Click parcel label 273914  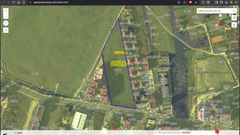(x=103, y=90)
